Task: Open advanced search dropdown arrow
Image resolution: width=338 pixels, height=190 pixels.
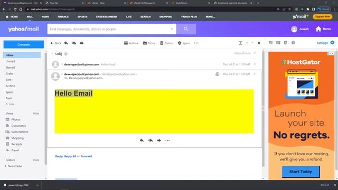Action: (172, 29)
